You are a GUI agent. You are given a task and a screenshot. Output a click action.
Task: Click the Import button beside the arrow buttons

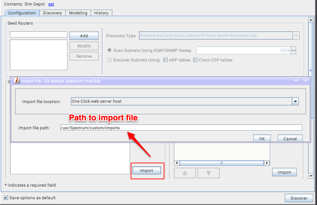284,172
